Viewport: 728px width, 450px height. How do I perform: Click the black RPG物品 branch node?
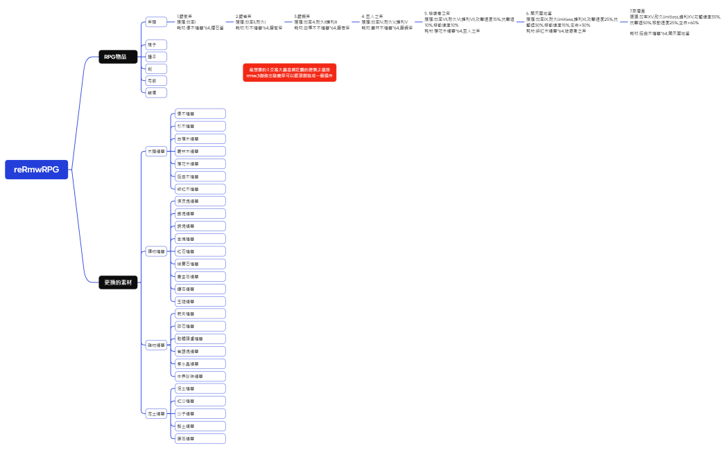point(118,57)
